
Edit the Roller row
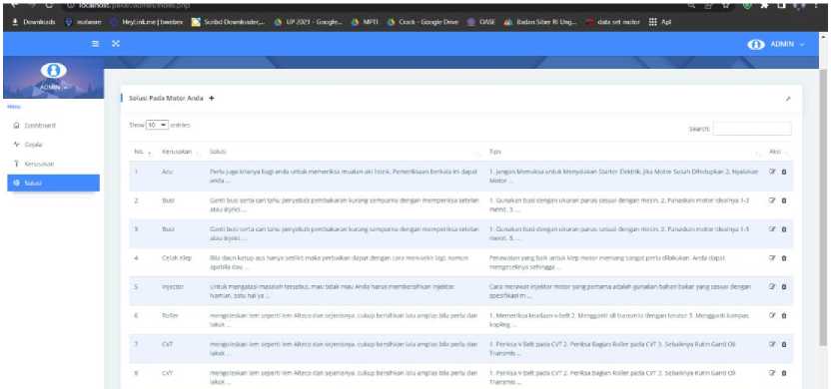click(x=773, y=315)
